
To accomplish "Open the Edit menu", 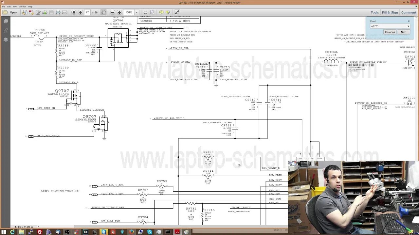I will 9,7.
